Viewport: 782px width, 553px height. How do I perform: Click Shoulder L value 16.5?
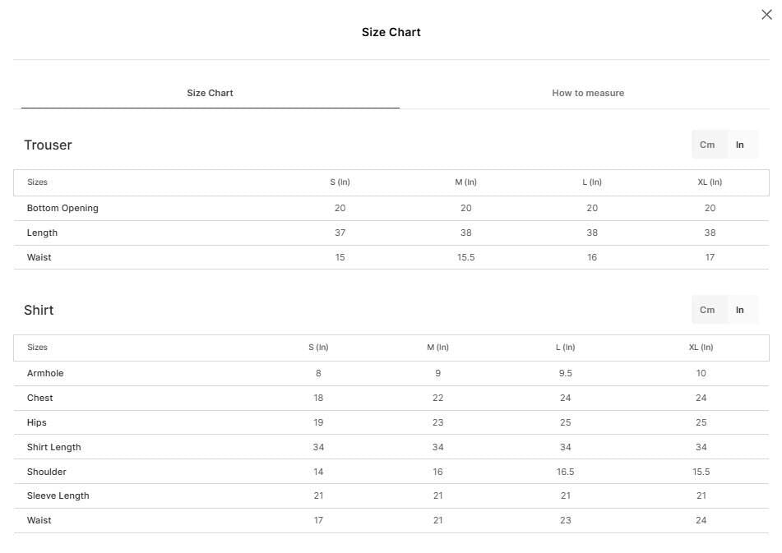tap(565, 472)
